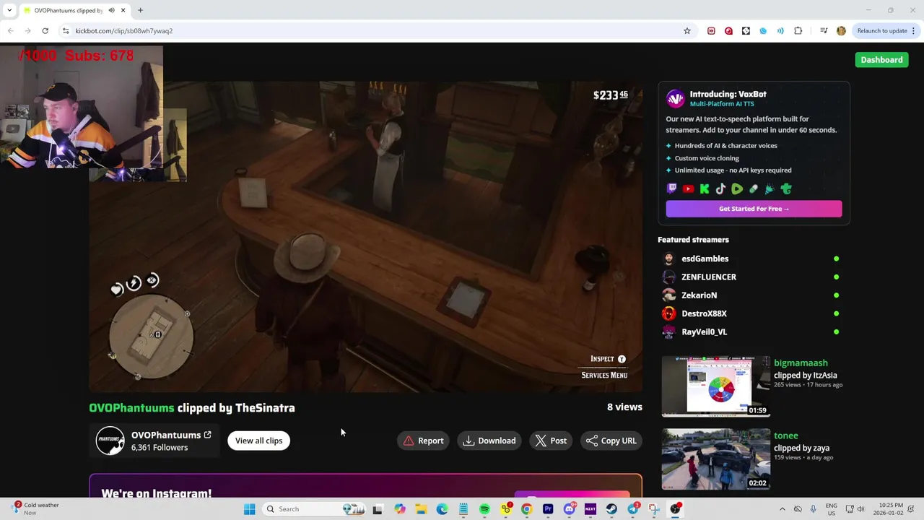Screen dimensions: 924x520
Task: Click the green pill icon in VoxBot panel
Action: click(754, 188)
